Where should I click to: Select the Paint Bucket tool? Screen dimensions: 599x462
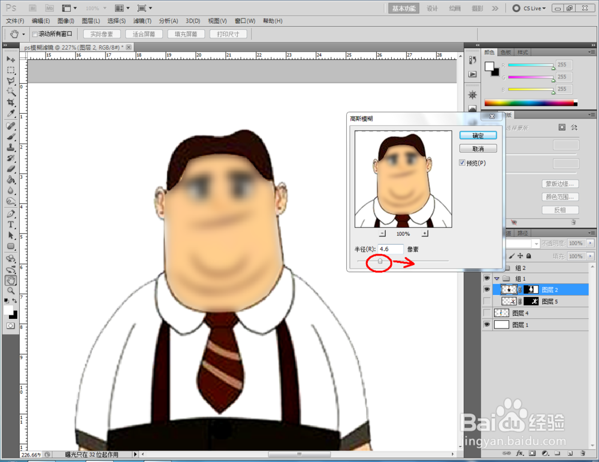click(x=11, y=180)
